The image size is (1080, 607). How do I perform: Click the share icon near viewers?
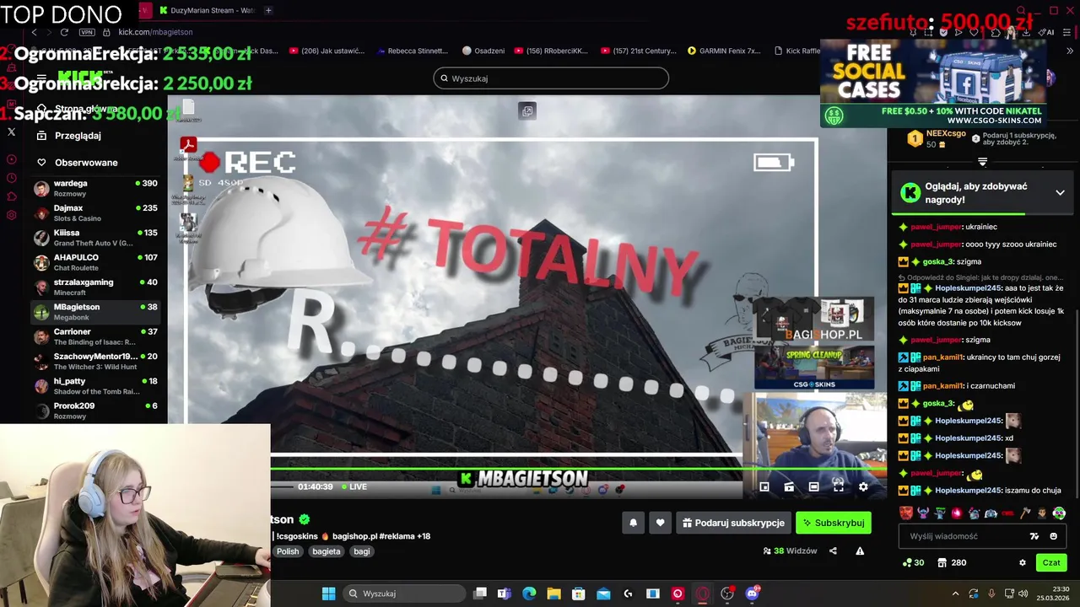tap(833, 551)
